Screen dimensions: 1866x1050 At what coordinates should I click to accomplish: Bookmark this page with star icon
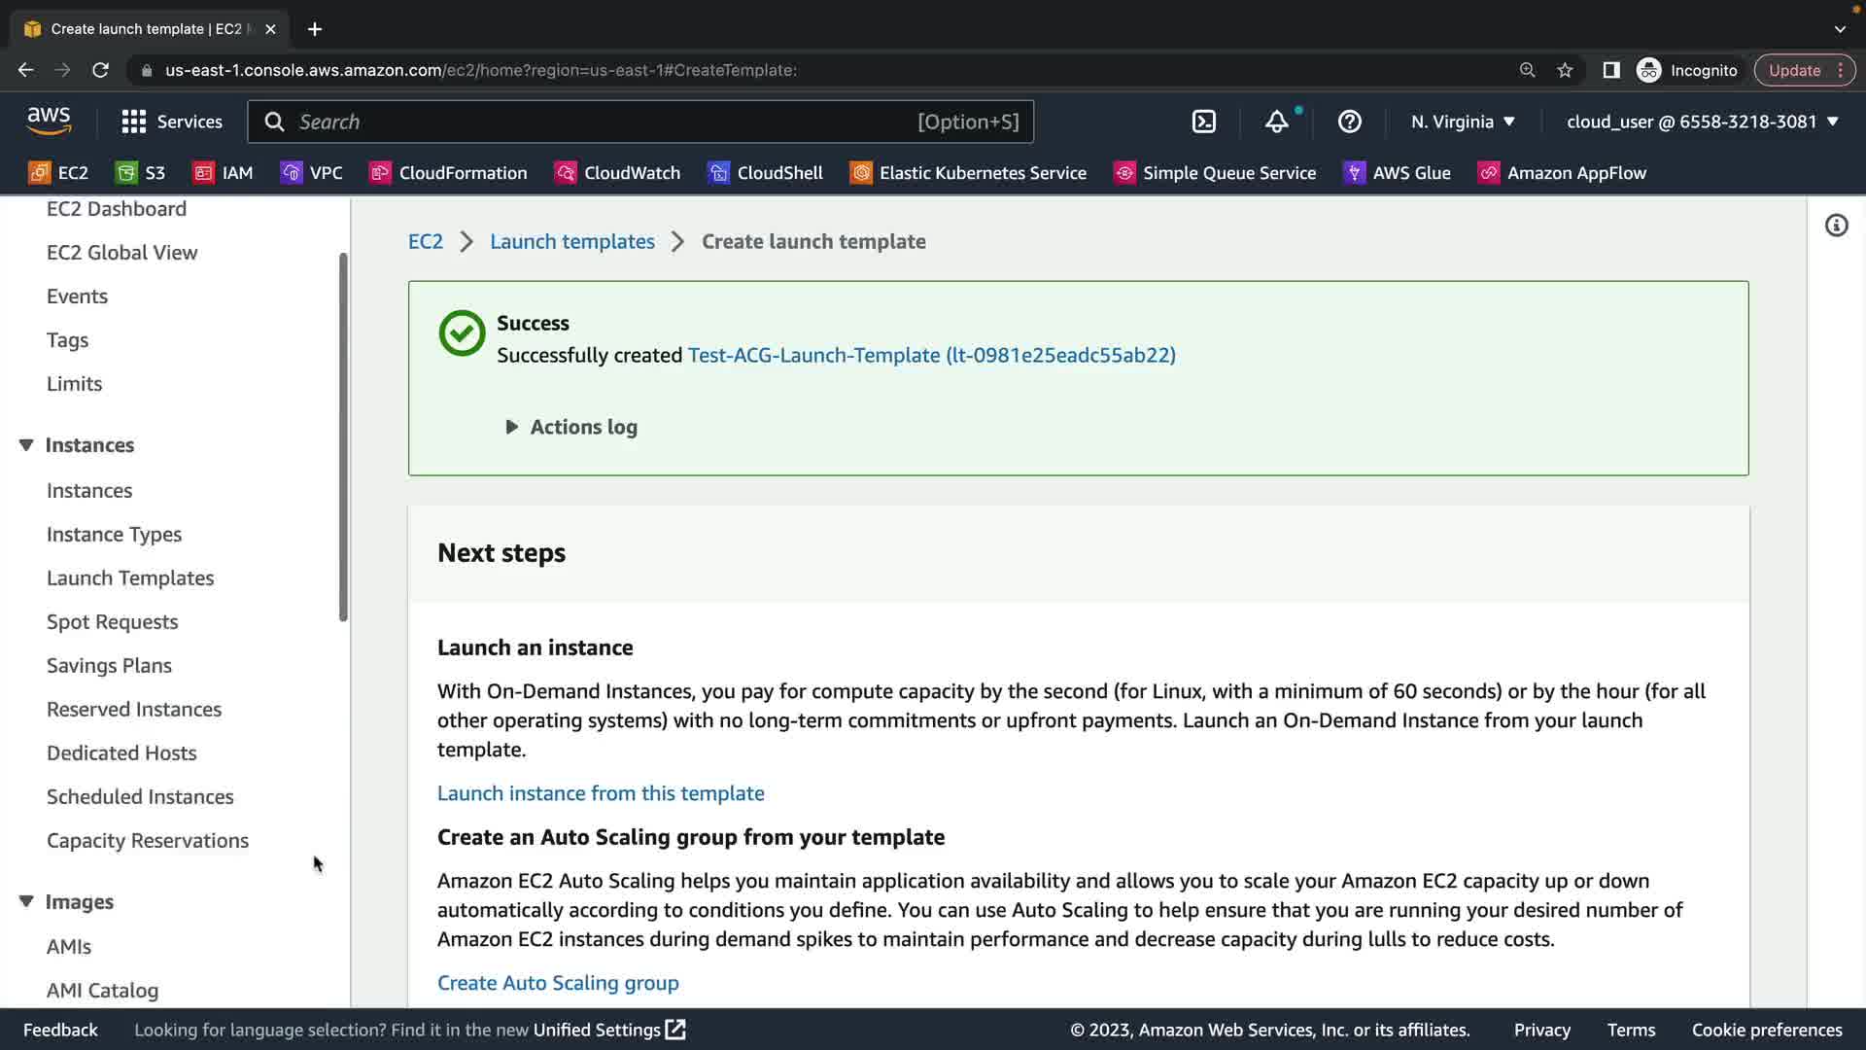[x=1565, y=70]
